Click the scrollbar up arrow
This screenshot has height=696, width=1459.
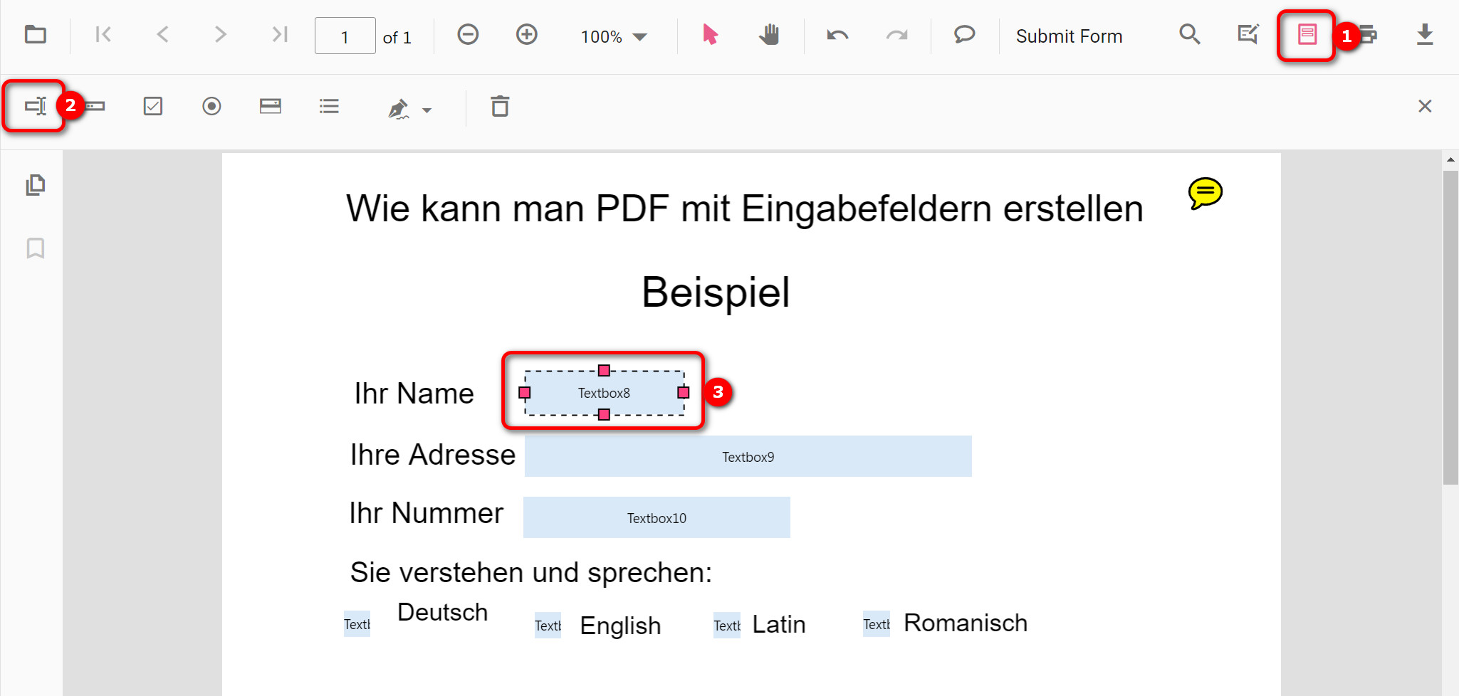1450,159
